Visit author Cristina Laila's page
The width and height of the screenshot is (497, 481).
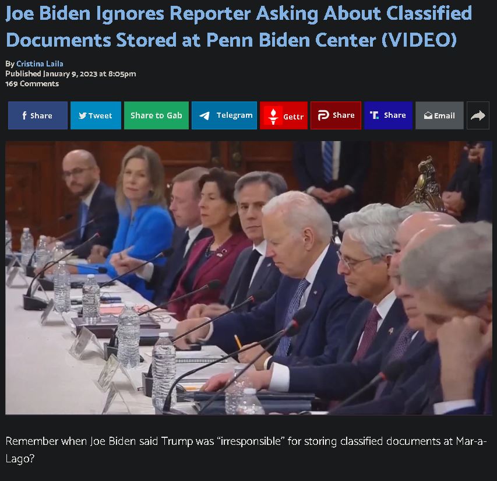point(40,64)
